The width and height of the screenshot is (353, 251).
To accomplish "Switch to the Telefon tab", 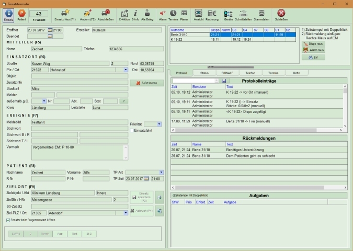I will coord(250,73).
